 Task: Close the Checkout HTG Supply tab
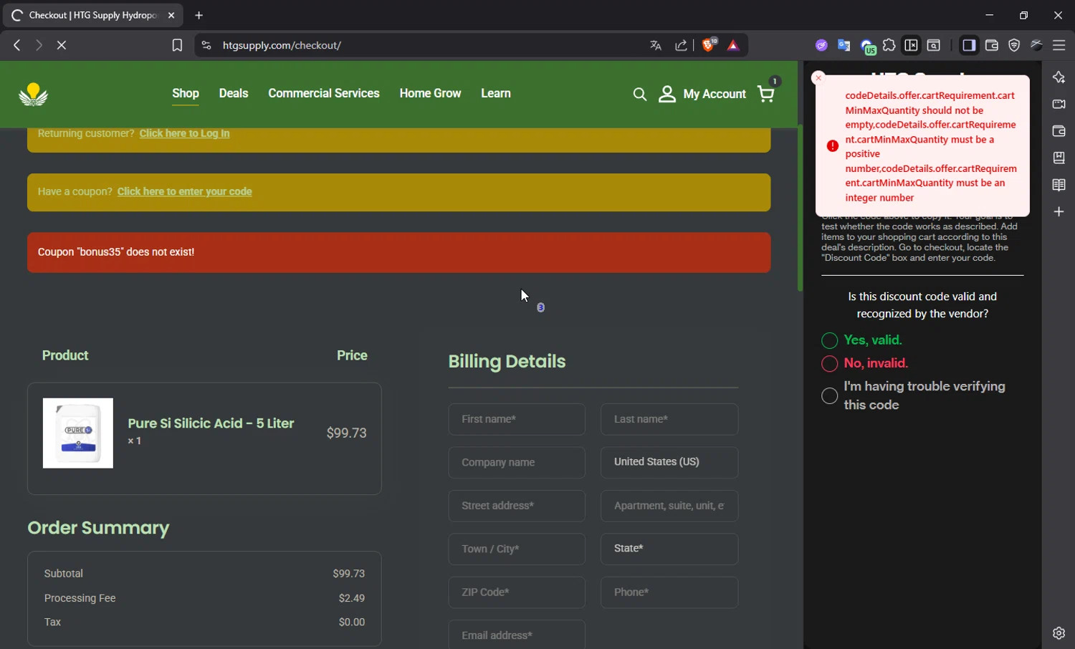171,15
